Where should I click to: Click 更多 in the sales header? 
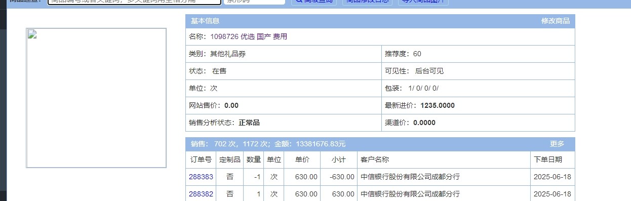557,144
